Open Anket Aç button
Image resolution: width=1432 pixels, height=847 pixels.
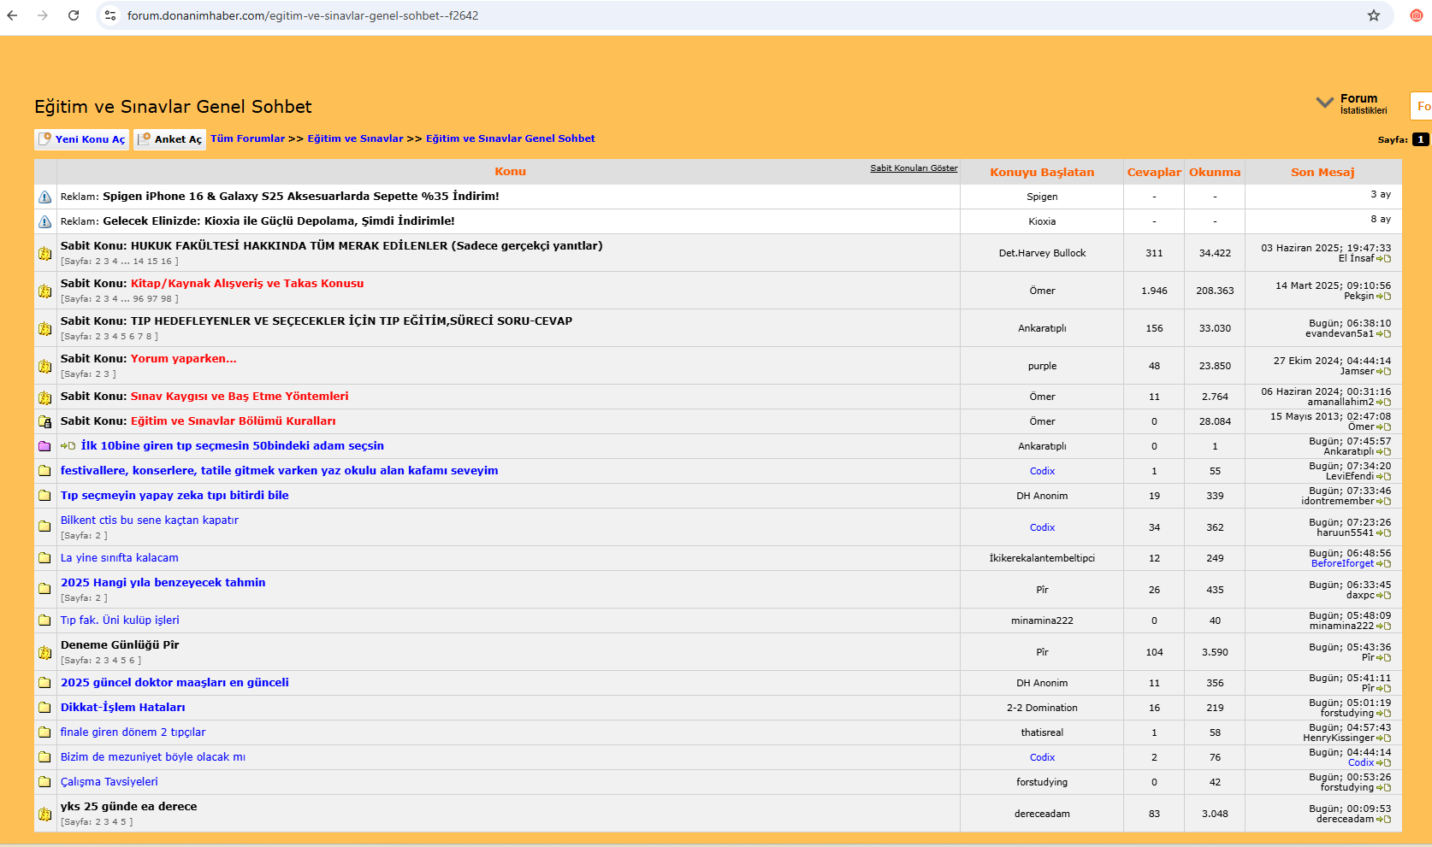(170, 139)
